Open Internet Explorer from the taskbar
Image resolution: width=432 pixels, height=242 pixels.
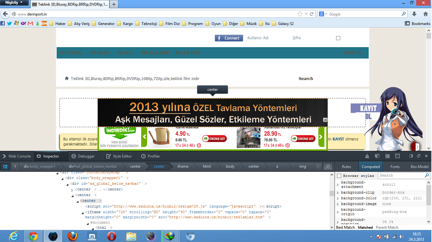coord(13,236)
